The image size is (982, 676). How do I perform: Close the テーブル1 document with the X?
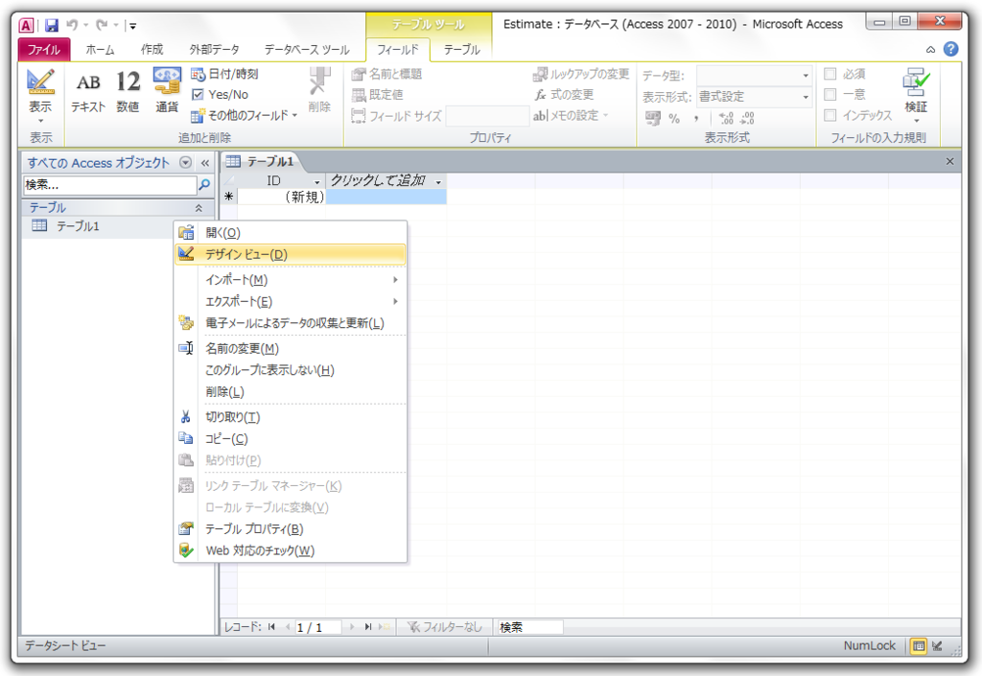point(949,161)
